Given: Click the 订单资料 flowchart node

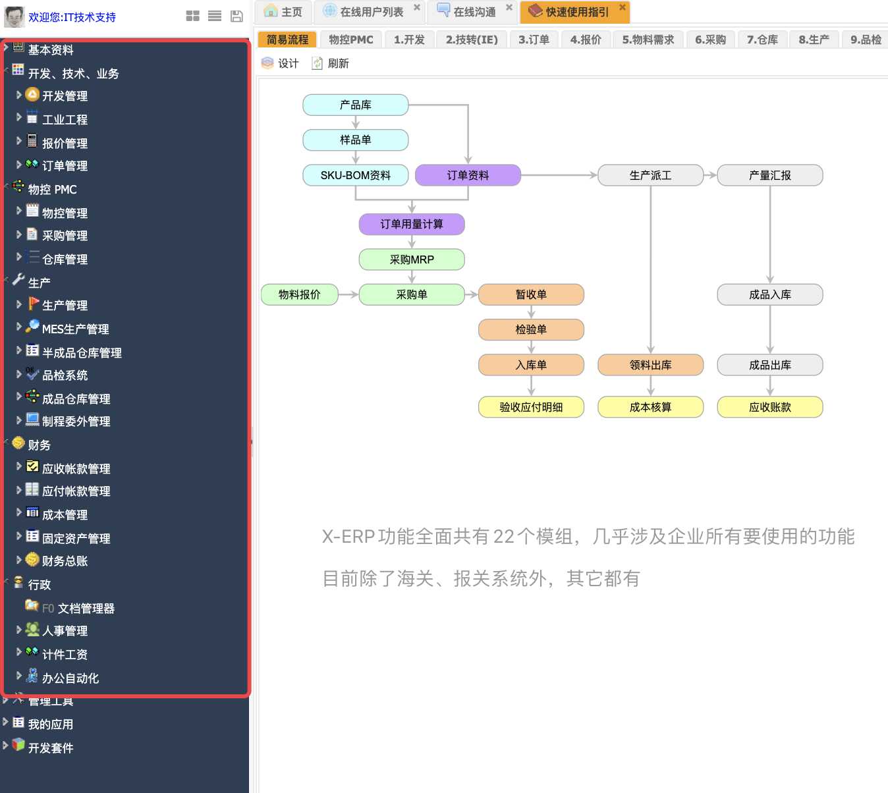Looking at the screenshot, I should click(x=468, y=175).
